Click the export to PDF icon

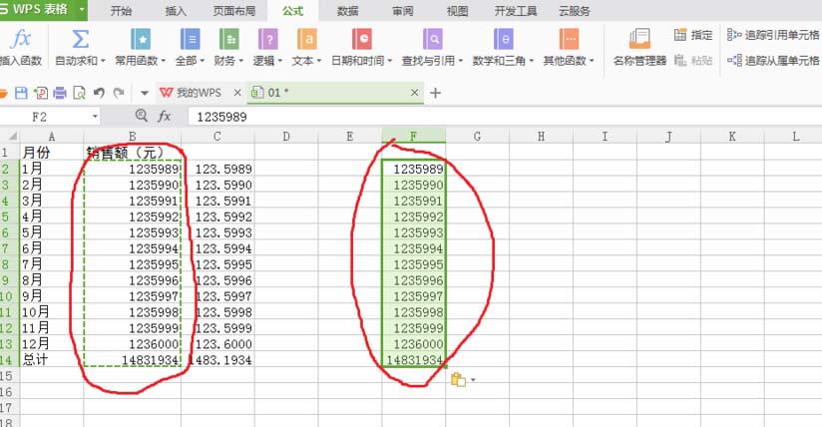click(x=40, y=93)
